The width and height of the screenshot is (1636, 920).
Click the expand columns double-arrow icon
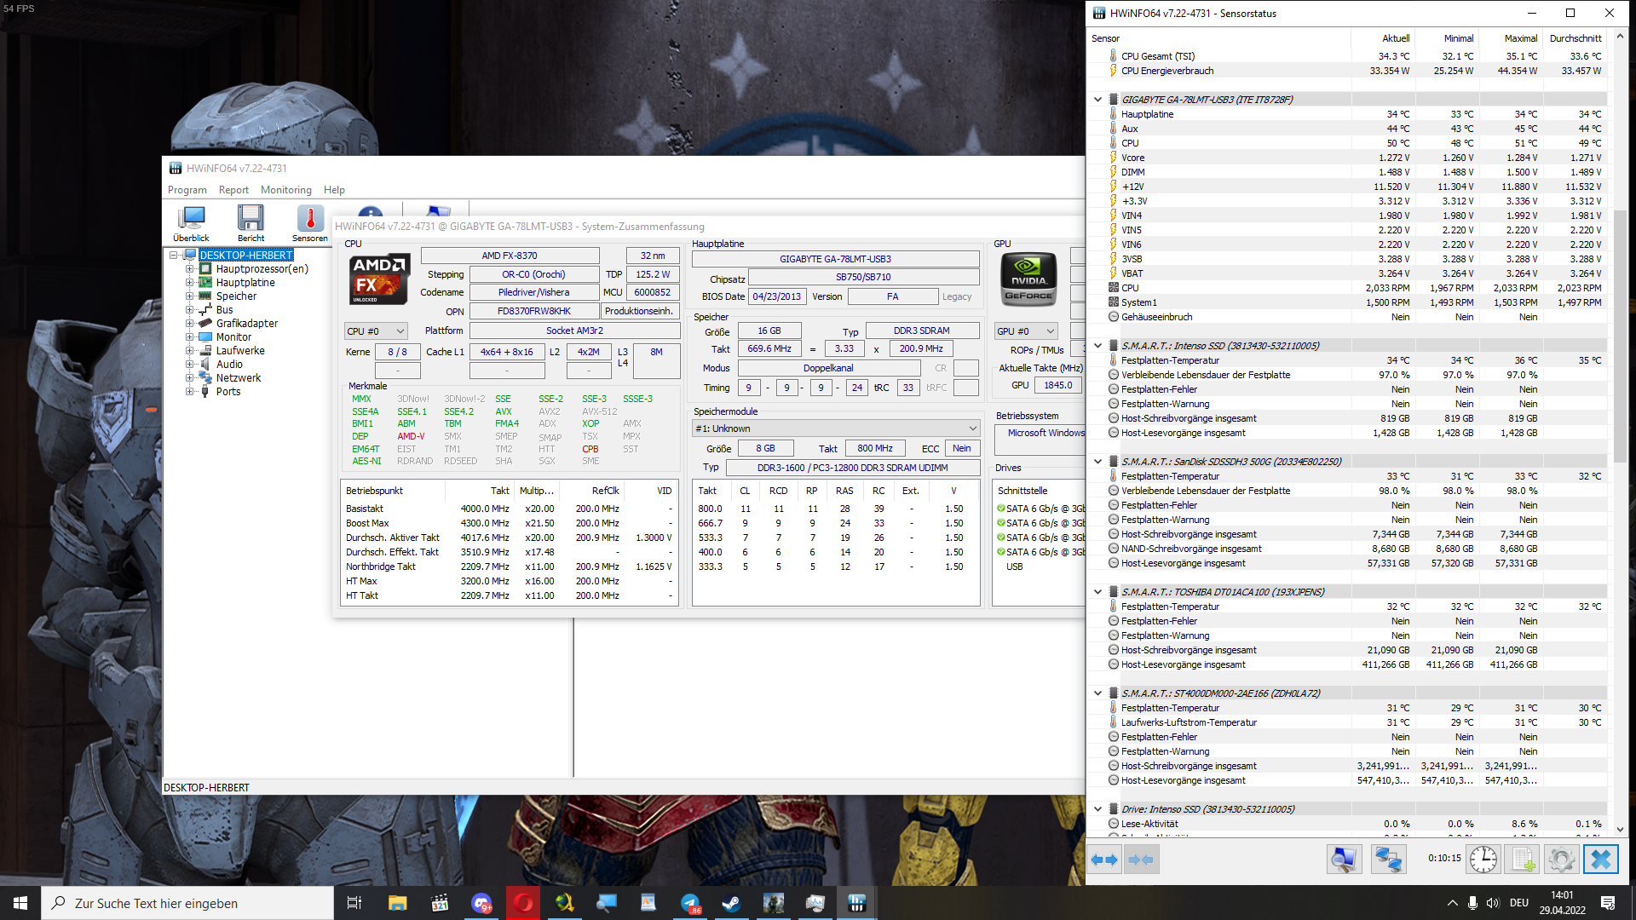(1104, 860)
